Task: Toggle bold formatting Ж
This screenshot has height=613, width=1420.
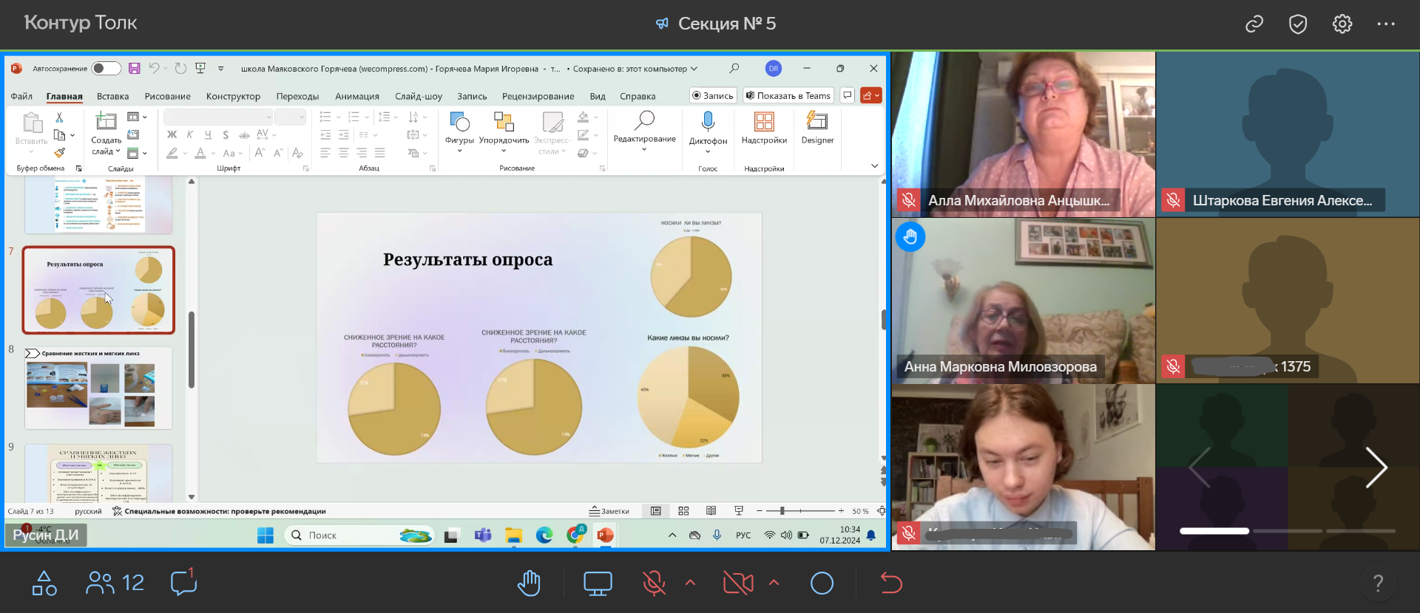Action: point(172,134)
